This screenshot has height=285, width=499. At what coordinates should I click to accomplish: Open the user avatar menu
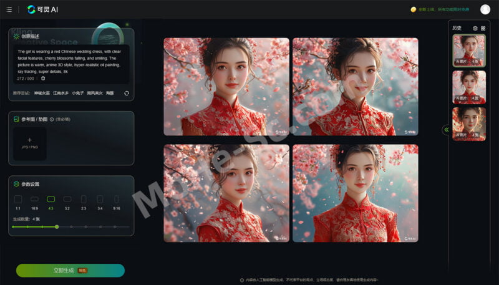click(485, 9)
